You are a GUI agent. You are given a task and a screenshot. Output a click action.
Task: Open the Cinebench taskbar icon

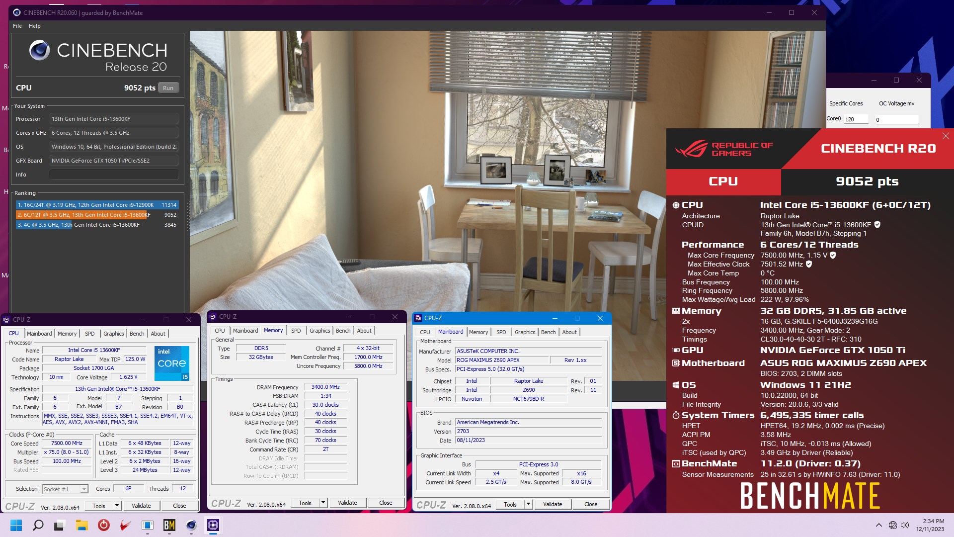coord(191,525)
